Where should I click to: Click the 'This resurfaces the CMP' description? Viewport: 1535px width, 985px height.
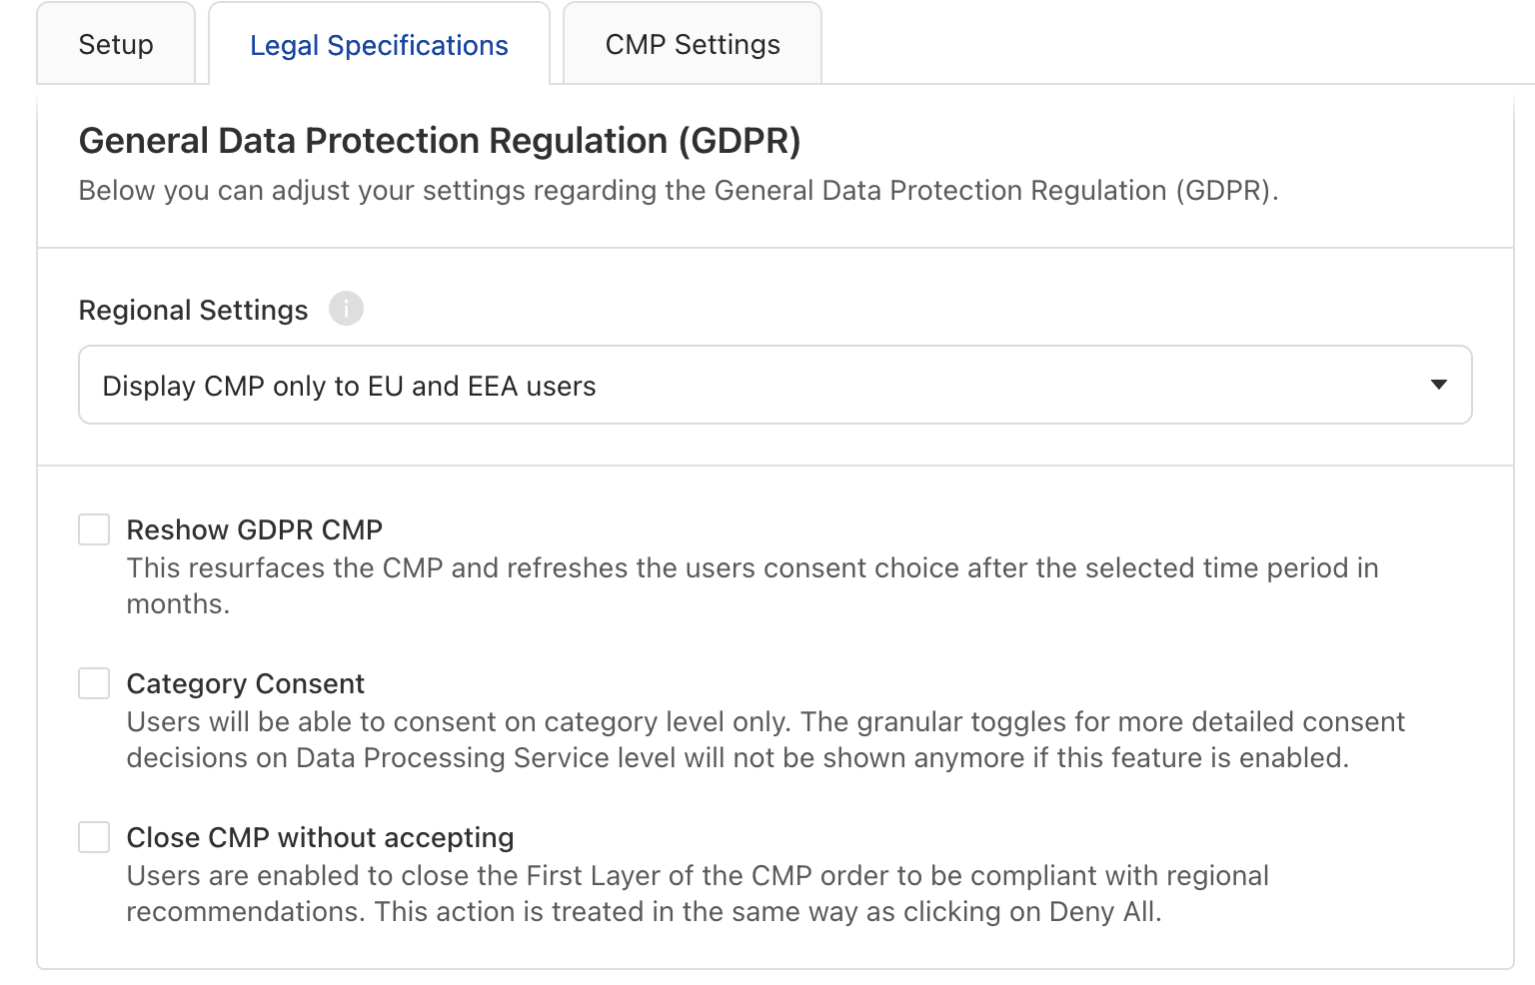coord(753,585)
